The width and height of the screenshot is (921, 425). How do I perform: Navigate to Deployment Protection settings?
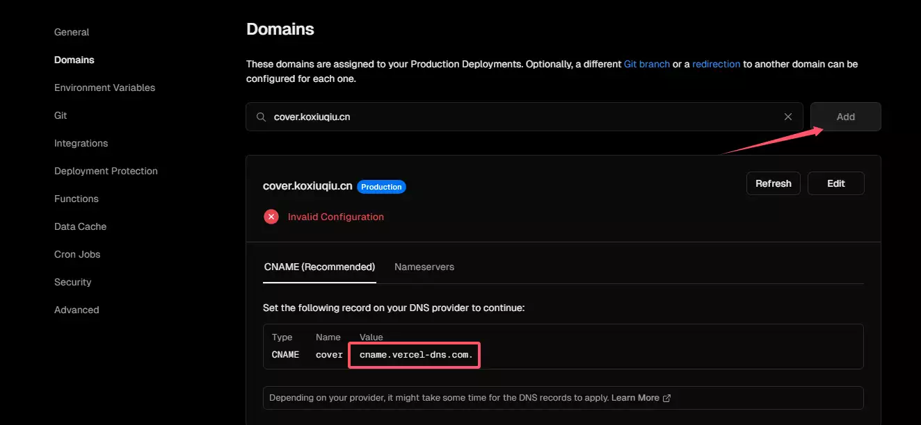[106, 171]
